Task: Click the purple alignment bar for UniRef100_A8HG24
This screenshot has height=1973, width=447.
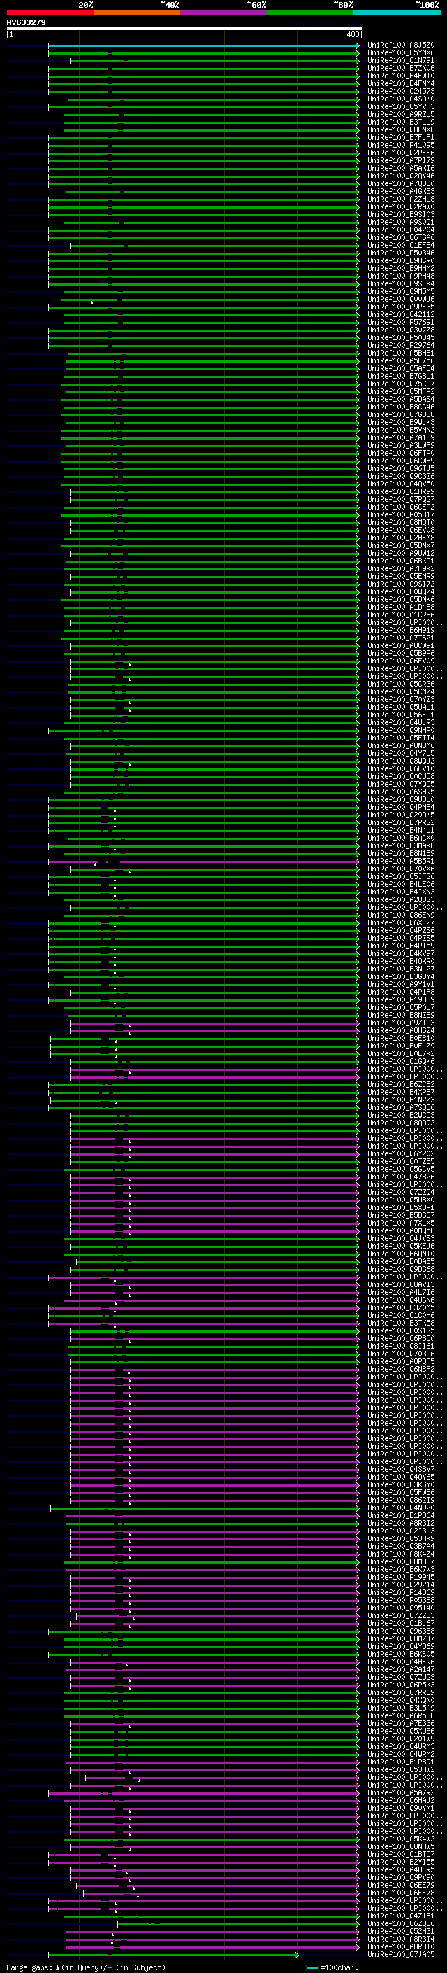Action: tap(214, 1031)
